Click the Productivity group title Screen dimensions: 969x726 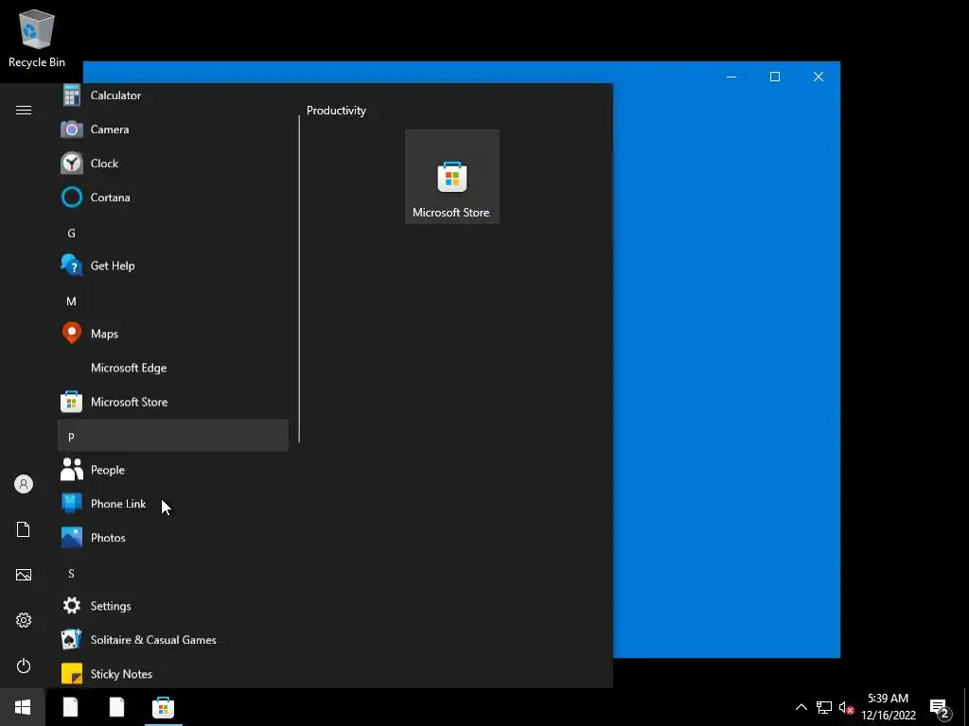336,111
